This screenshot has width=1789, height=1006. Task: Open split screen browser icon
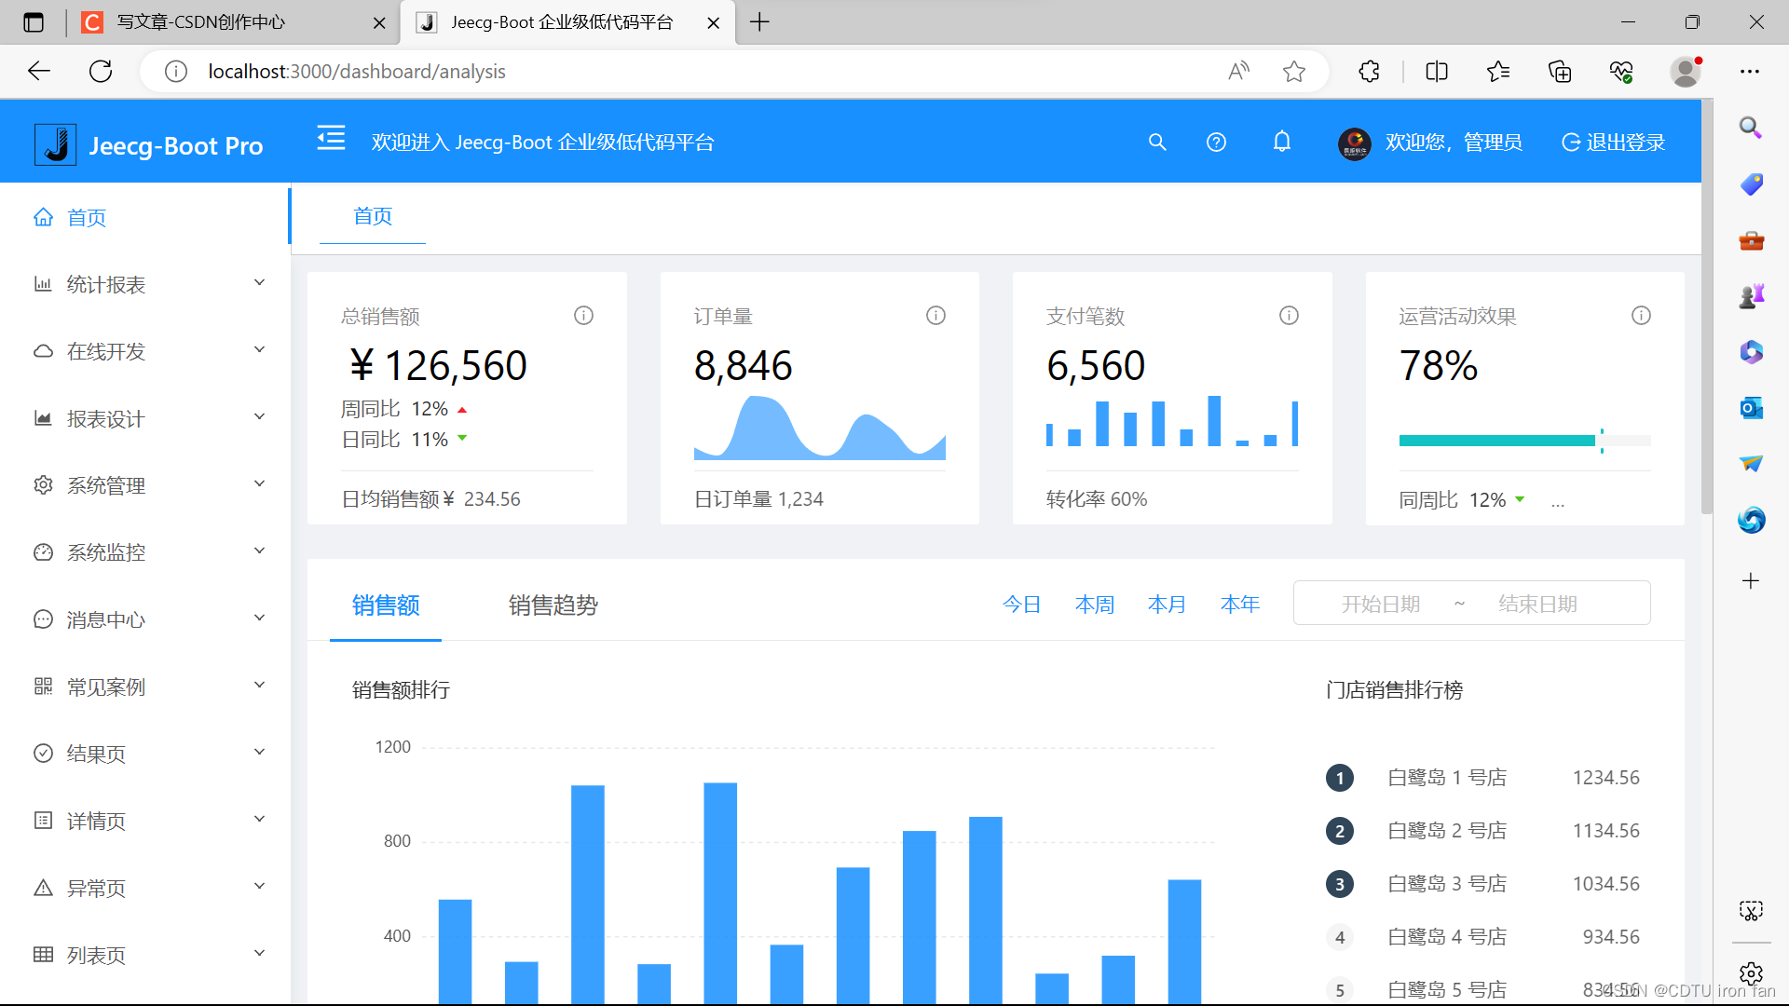coord(1437,72)
